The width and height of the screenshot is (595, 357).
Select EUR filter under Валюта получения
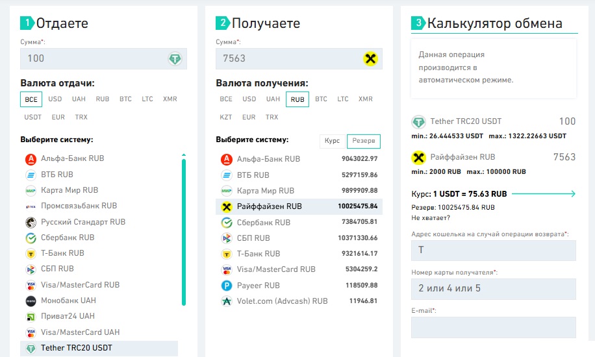tap(249, 117)
